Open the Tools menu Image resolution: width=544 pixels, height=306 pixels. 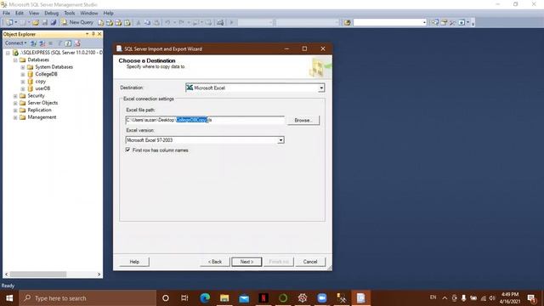click(x=70, y=13)
